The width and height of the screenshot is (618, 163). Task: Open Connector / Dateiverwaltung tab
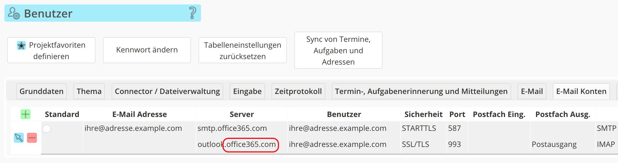[167, 91]
